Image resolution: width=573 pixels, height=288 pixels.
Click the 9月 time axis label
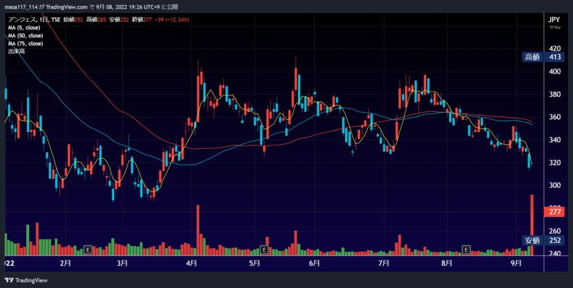tap(515, 263)
